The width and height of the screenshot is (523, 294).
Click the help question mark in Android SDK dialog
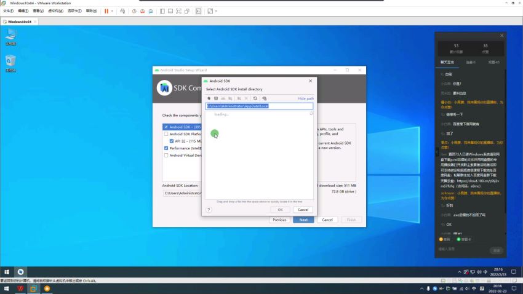click(209, 210)
